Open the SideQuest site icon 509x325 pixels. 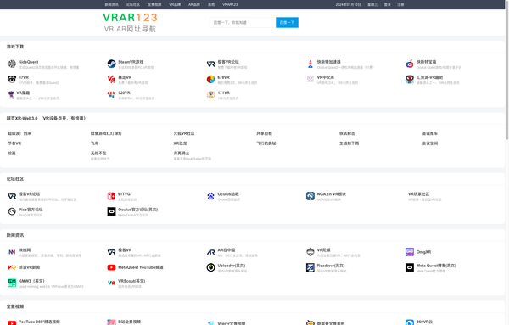pyautogui.click(x=12, y=64)
